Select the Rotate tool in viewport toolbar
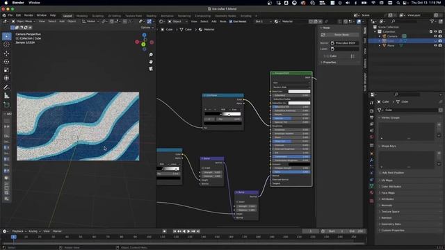 [x=6, y=62]
